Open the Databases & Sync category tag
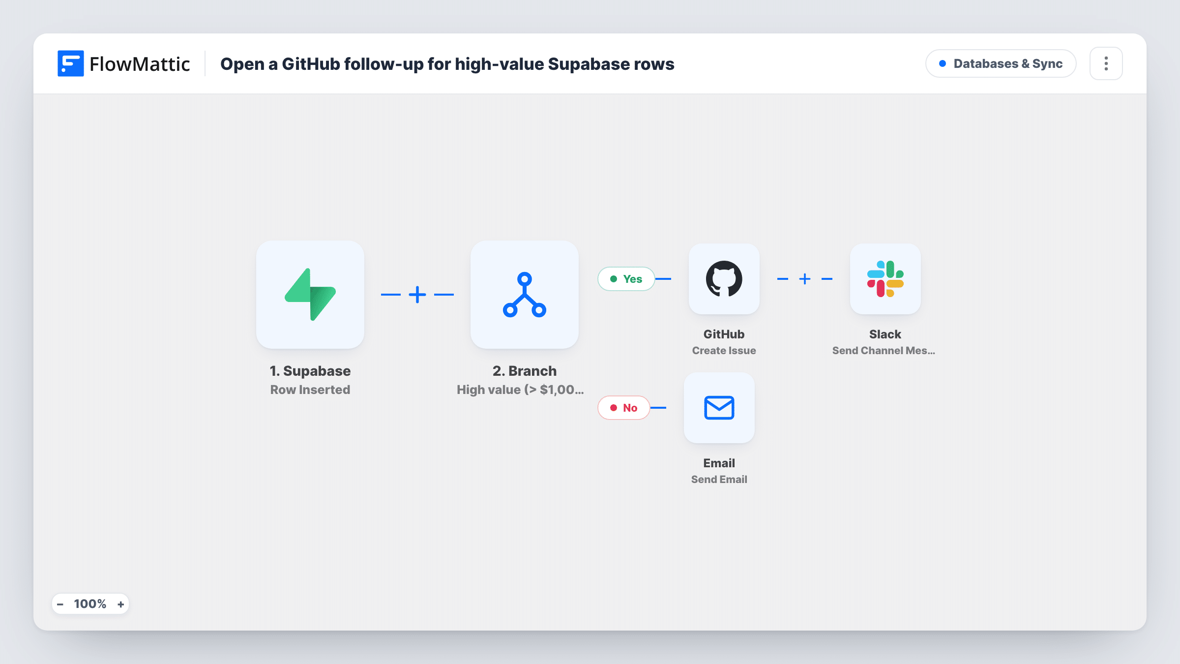 tap(1001, 63)
